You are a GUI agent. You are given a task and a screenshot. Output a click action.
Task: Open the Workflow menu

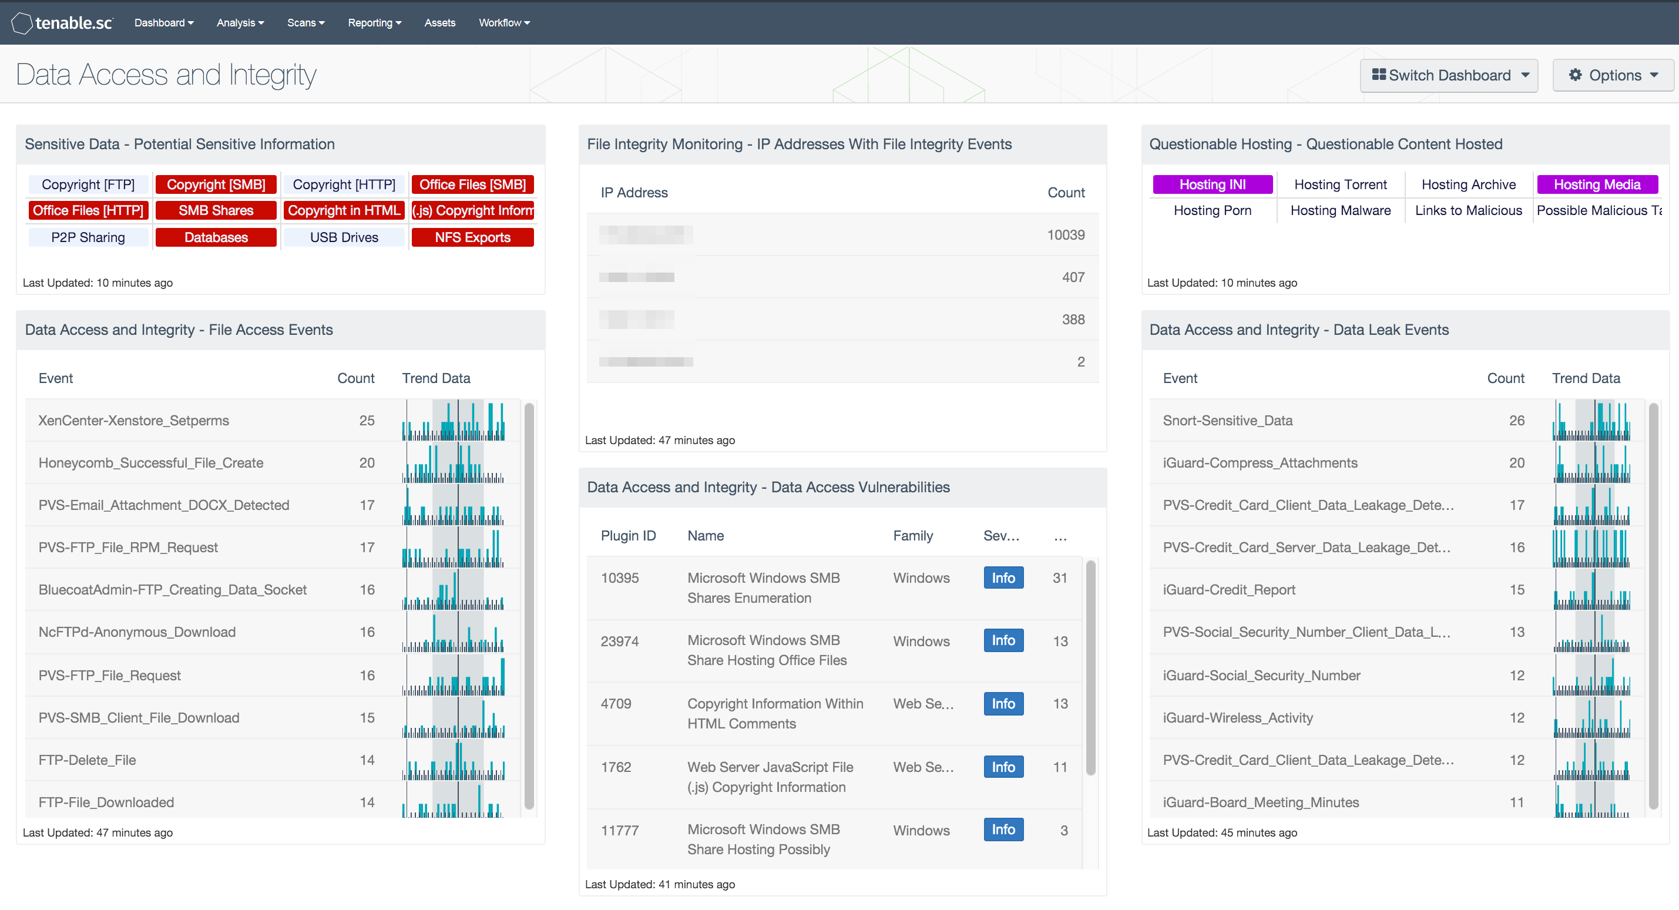coord(504,23)
